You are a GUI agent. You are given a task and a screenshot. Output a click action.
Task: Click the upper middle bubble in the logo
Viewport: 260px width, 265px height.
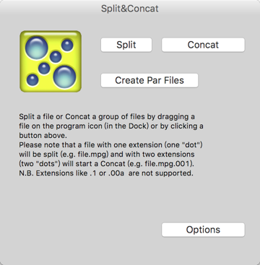(56, 57)
